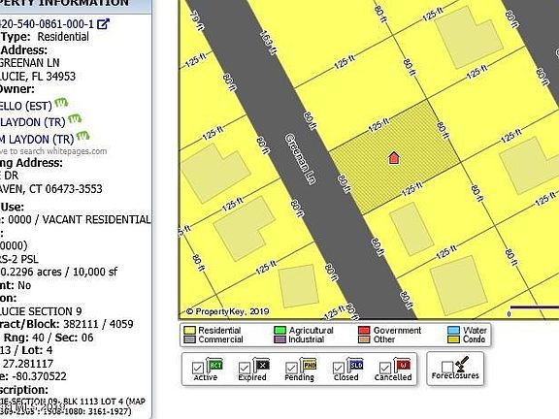Click the 163 ft dimension label on map
Screen dimensions: 559x419
pyautogui.click(x=269, y=43)
